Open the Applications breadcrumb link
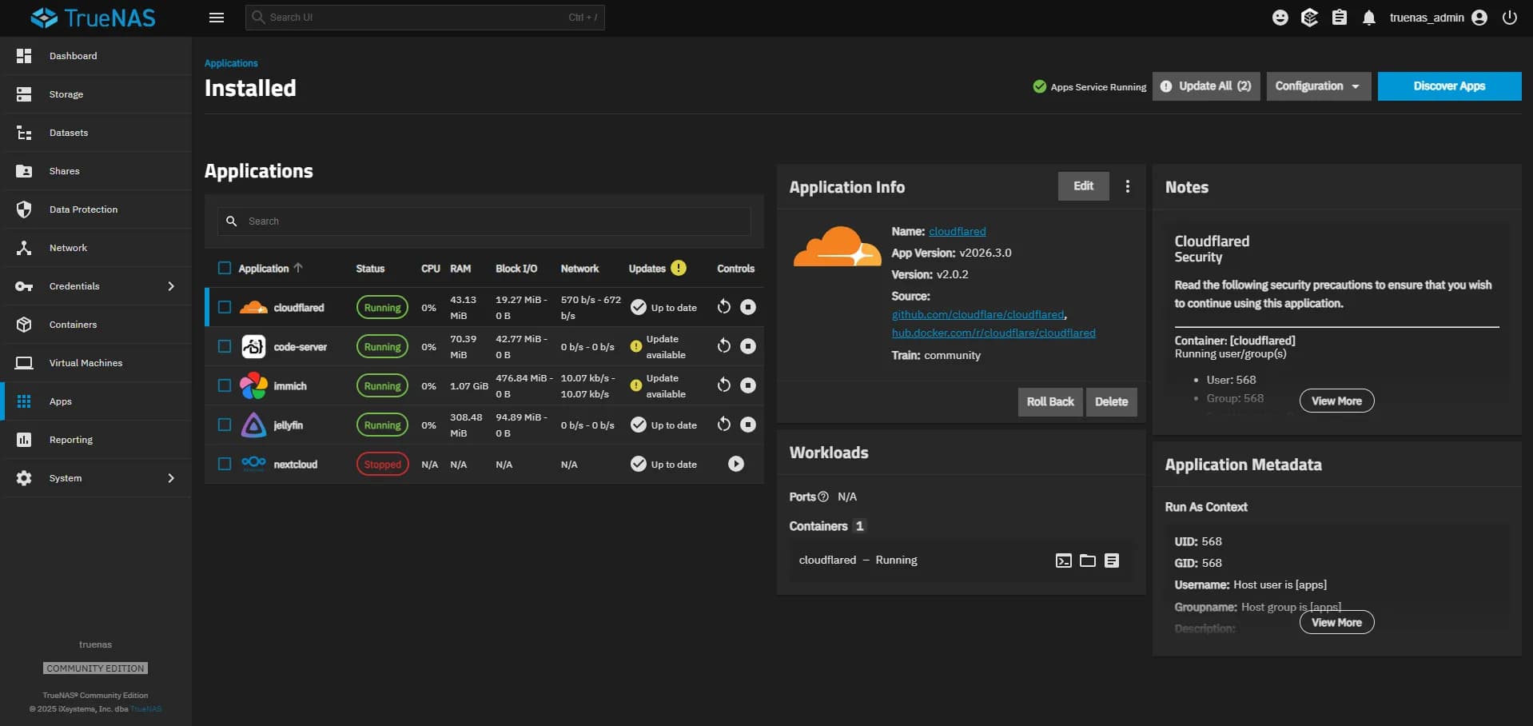 click(230, 62)
